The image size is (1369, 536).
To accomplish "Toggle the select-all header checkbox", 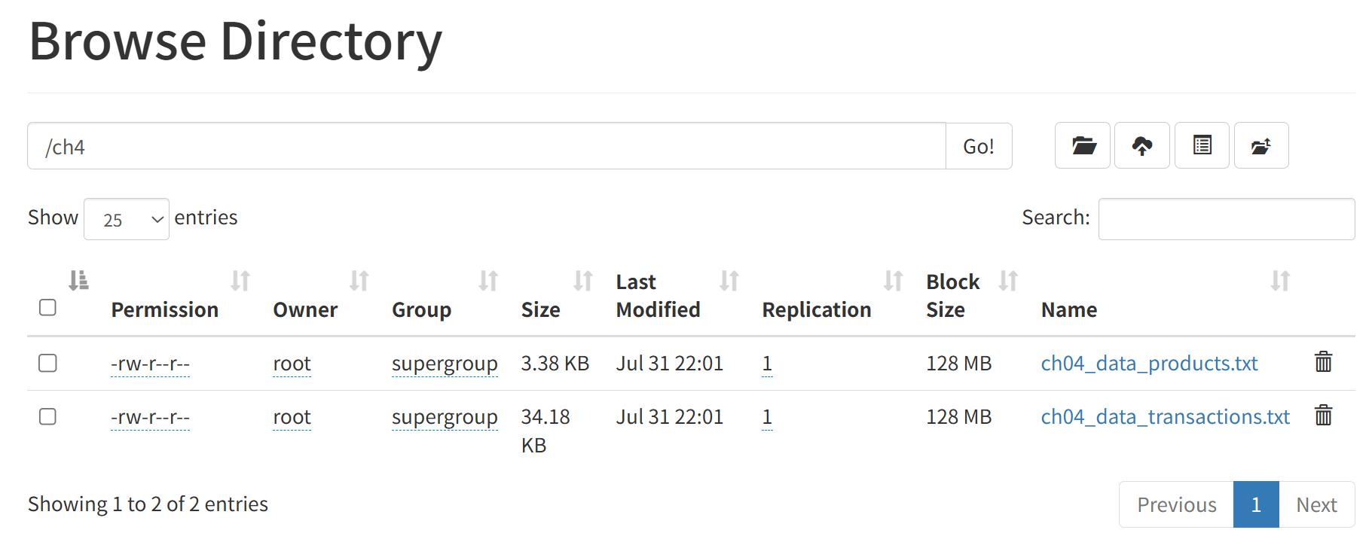I will coord(47,307).
